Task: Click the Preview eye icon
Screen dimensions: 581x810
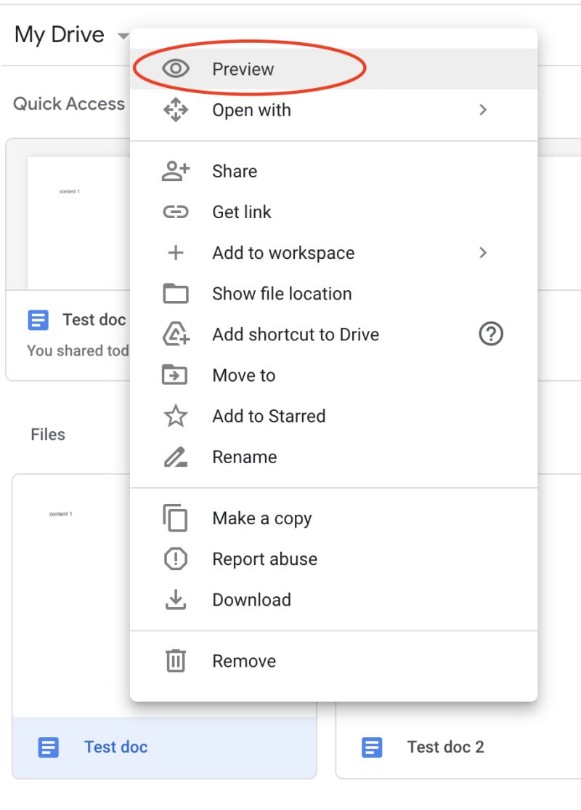Action: coord(174,68)
